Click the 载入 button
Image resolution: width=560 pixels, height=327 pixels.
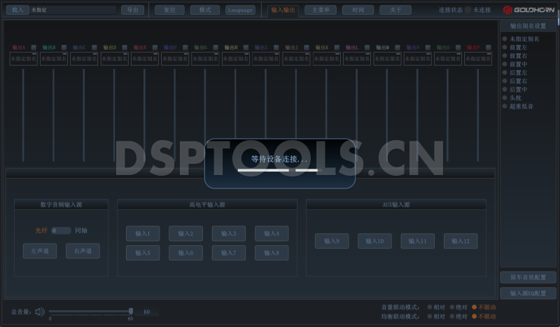[x=17, y=10]
